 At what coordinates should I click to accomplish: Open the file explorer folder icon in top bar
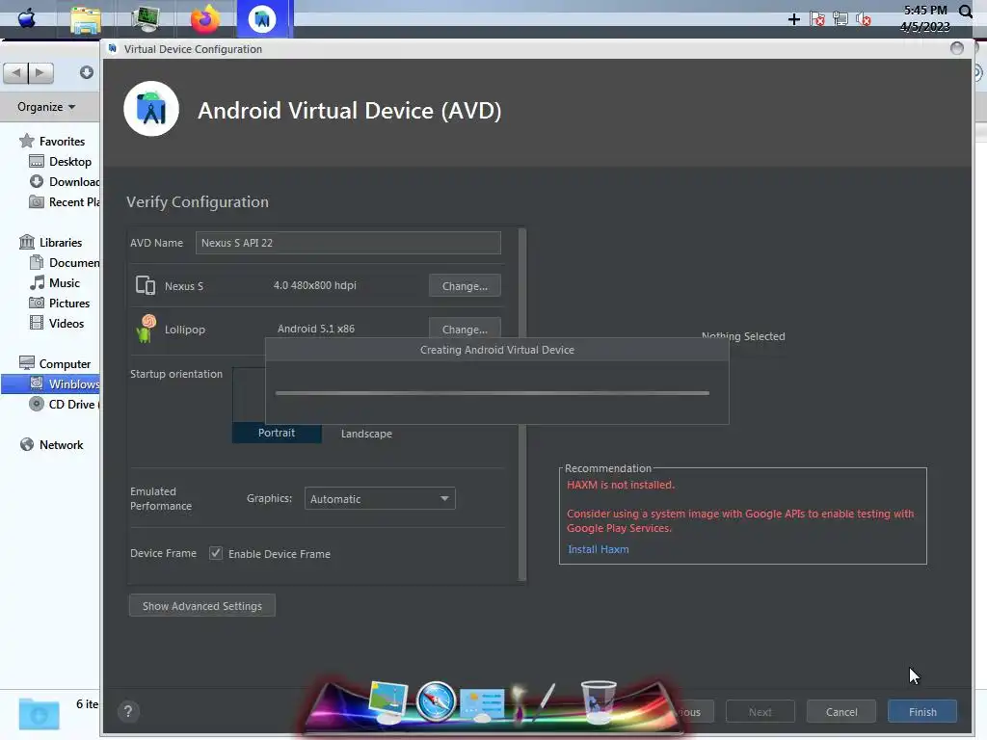click(x=86, y=20)
